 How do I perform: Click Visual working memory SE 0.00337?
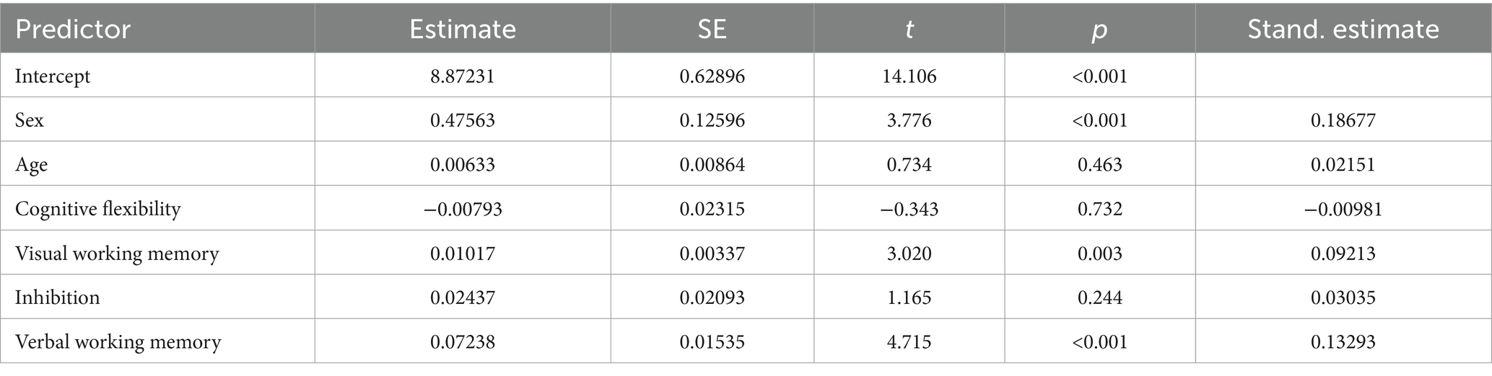pyautogui.click(x=712, y=254)
